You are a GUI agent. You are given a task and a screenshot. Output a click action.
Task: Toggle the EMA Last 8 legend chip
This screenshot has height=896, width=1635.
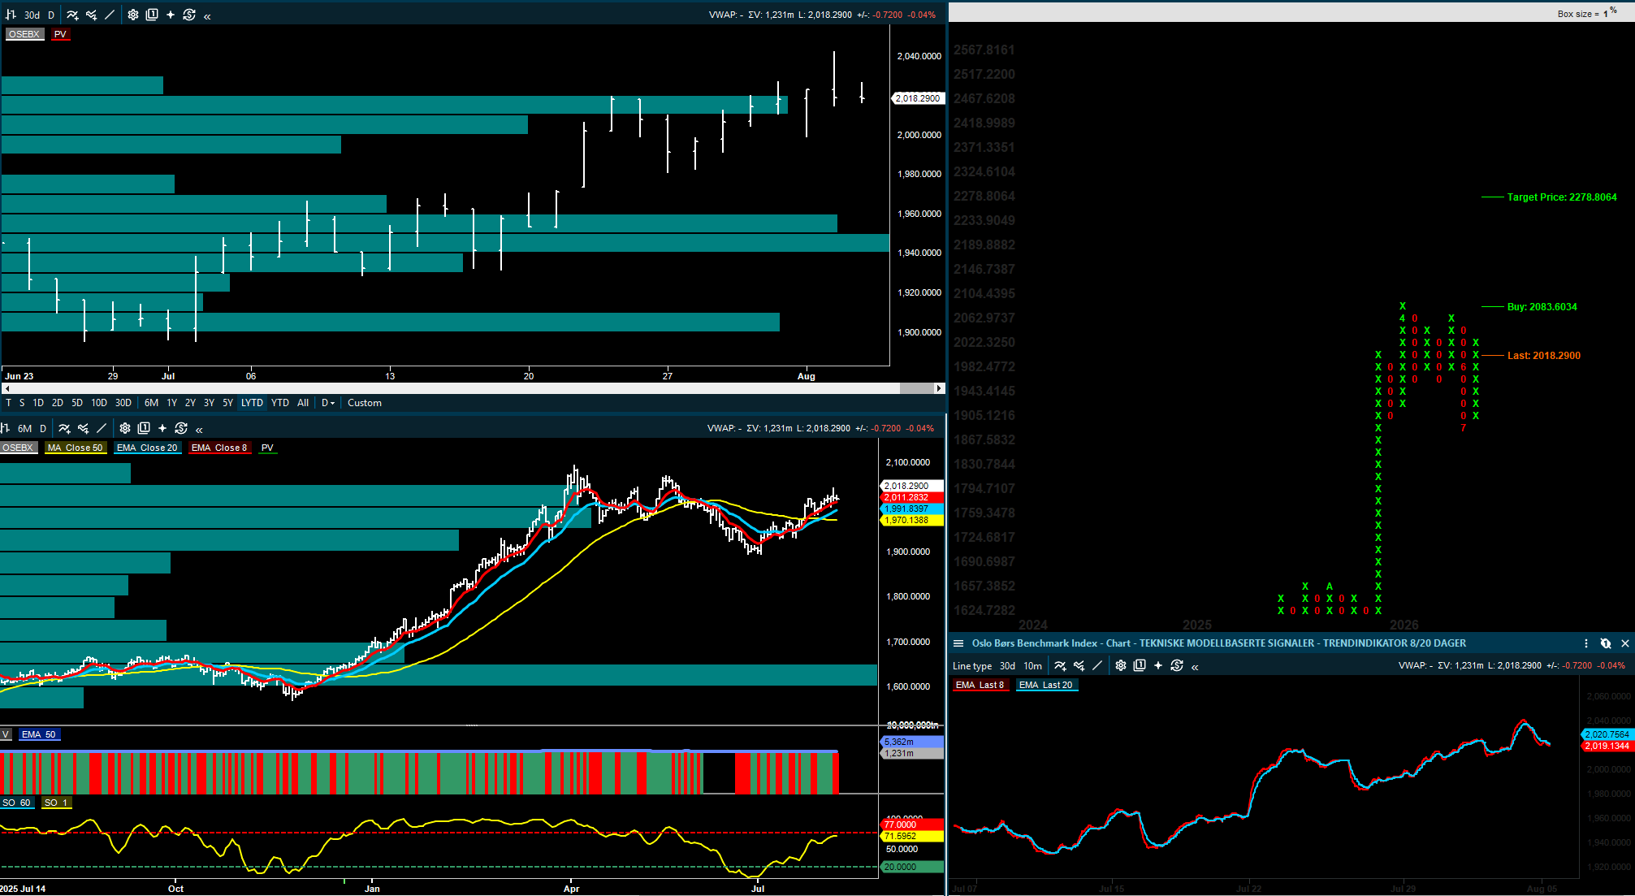click(x=980, y=685)
